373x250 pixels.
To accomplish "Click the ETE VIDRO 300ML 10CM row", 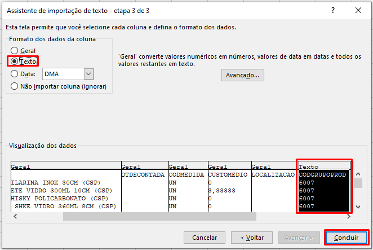I will pyautogui.click(x=61, y=191).
